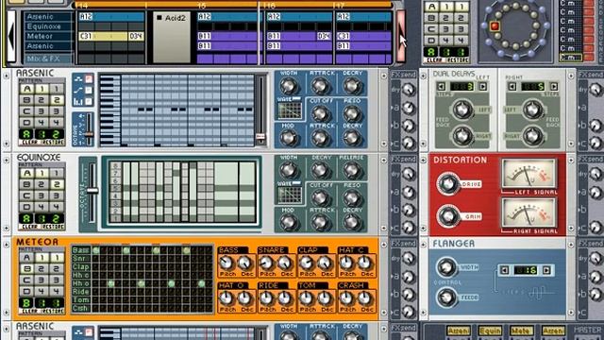Open the Mete mixer channel tab
604x340 pixels.
[x=521, y=331]
